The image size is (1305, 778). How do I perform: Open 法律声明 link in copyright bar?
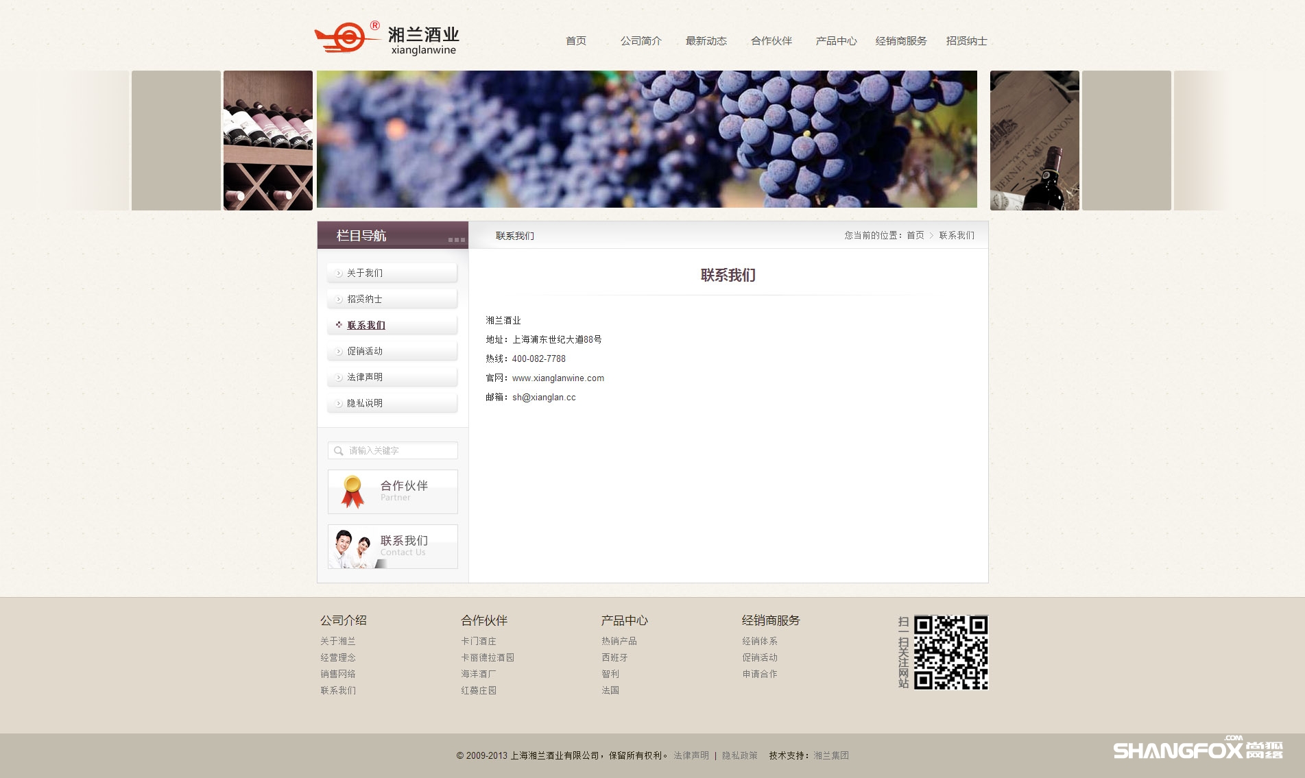coord(691,755)
